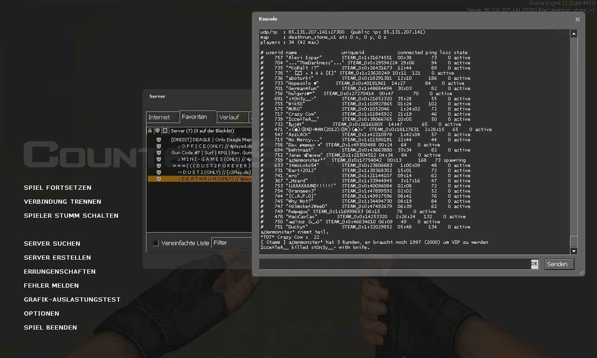Viewport: 597px width, 358px height.
Task: Click shield icon beside OFFICE (ONLY) server
Action: click(x=159, y=146)
